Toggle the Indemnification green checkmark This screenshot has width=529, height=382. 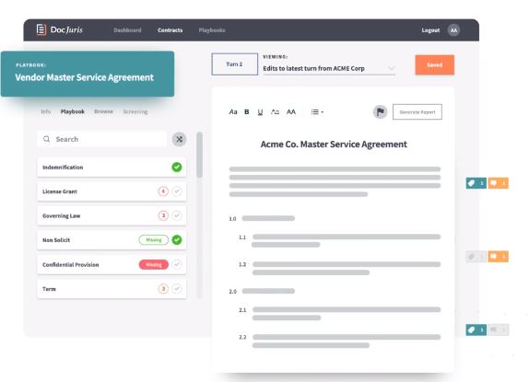[x=177, y=168]
